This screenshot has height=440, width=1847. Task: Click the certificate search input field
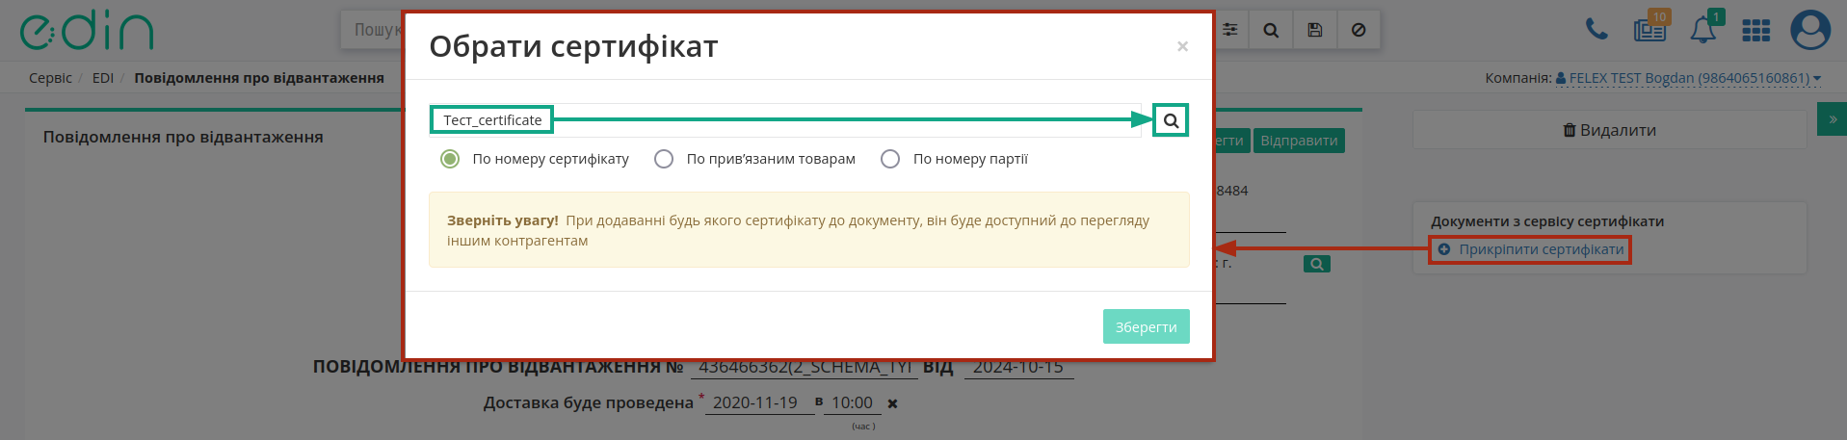(x=785, y=120)
